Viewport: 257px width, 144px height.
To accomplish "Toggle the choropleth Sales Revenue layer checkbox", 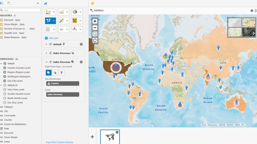I will tap(51, 62).
